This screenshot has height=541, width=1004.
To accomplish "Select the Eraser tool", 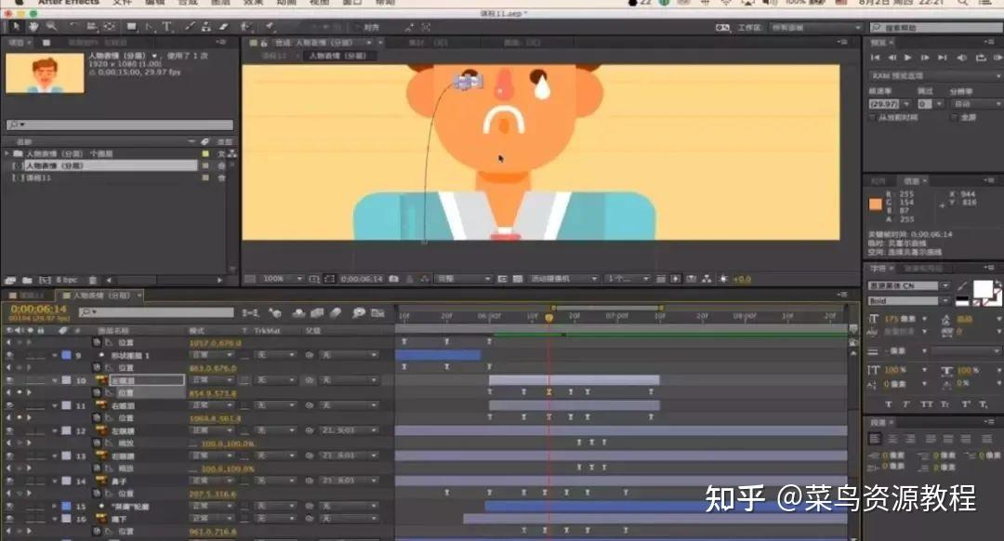I will [224, 27].
